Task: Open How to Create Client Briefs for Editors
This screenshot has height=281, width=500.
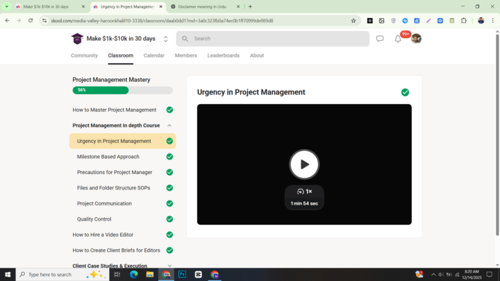Action: pyautogui.click(x=116, y=250)
